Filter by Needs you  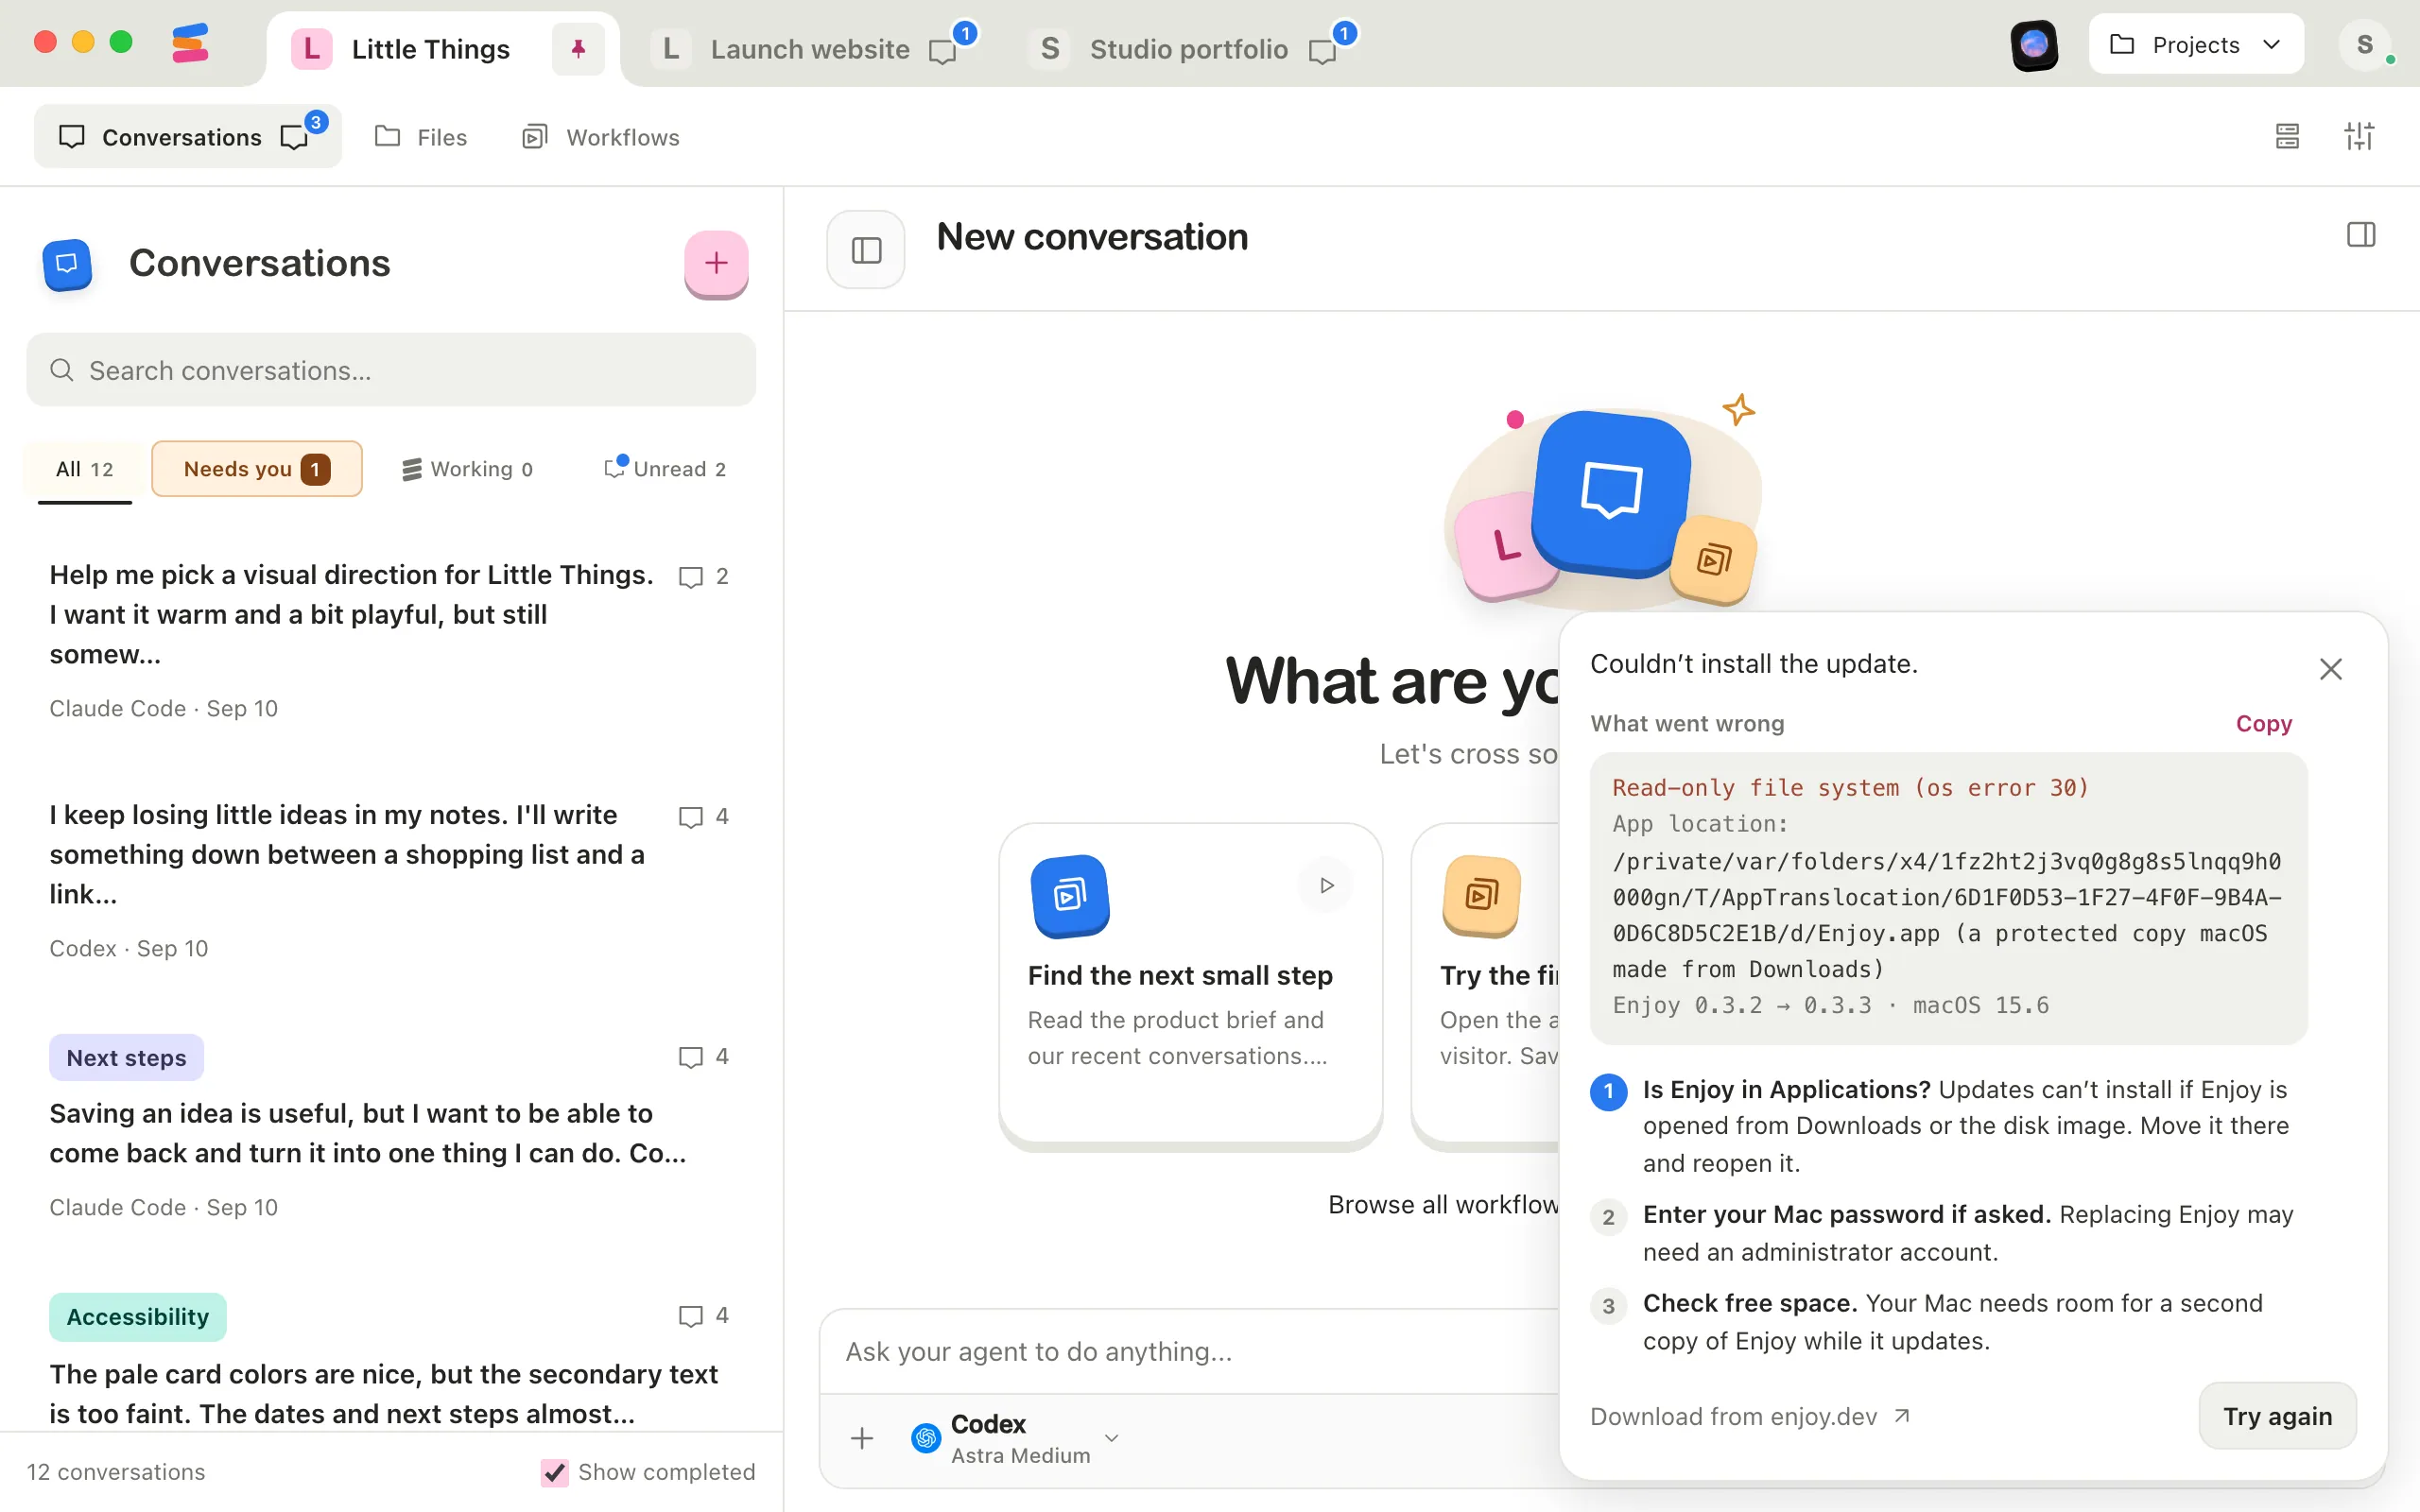click(x=257, y=469)
